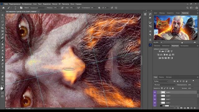Delete layer with trash icon
Screen dimensions: 199x112
coord(195,108)
